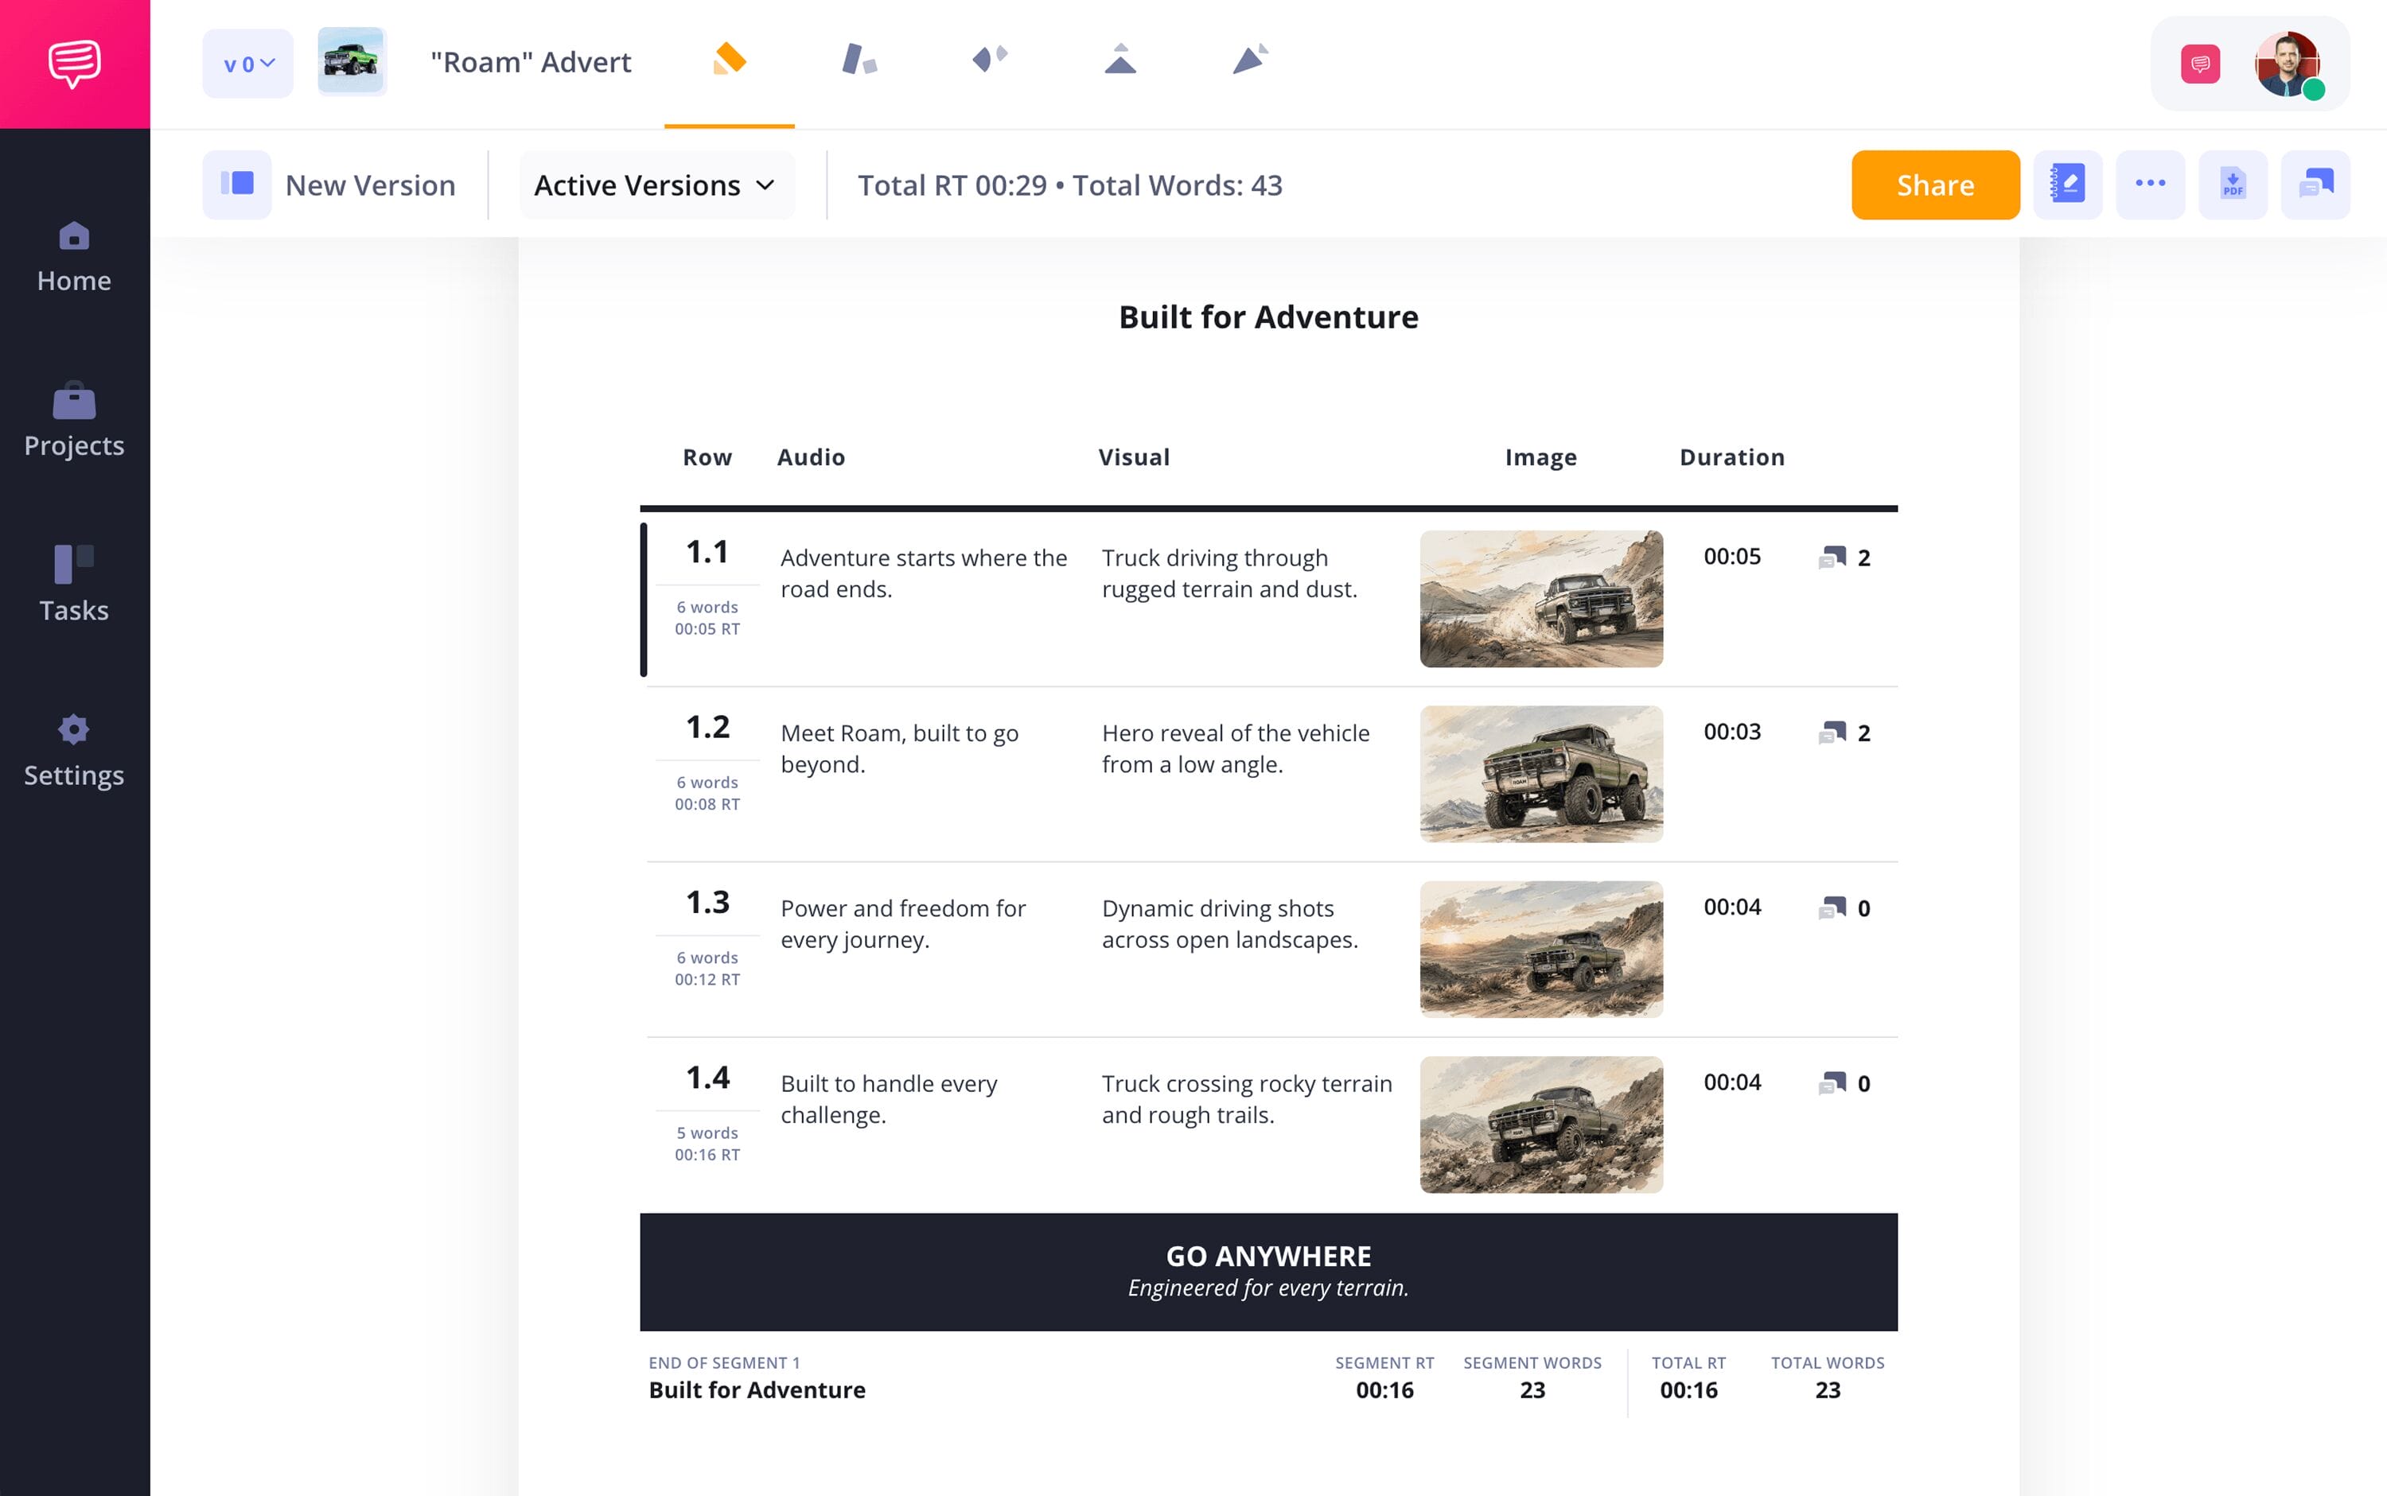The width and height of the screenshot is (2387, 1496).
Task: Expand the Active Versions dropdown
Action: tap(656, 185)
